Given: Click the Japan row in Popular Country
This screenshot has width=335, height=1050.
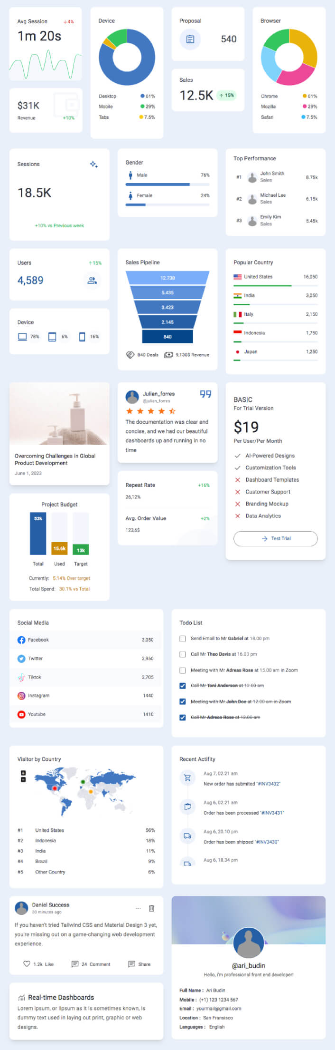Looking at the screenshot, I should pos(276,354).
